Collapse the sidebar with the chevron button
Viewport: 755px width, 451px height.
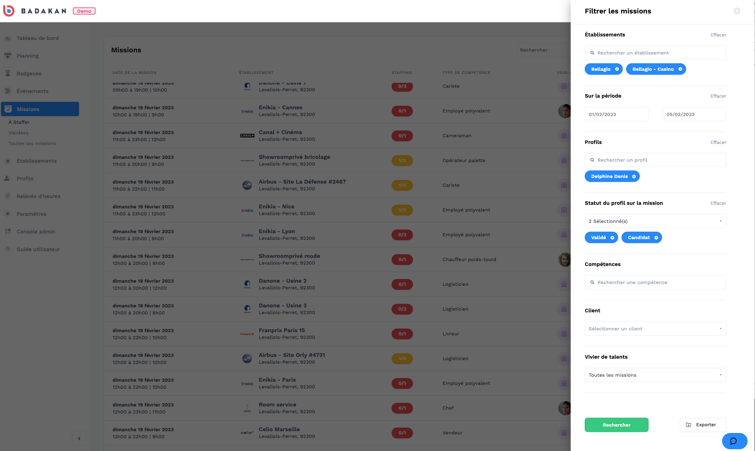pyautogui.click(x=79, y=439)
